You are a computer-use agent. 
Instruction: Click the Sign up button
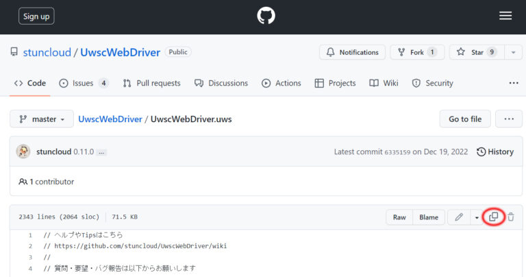coord(36,16)
